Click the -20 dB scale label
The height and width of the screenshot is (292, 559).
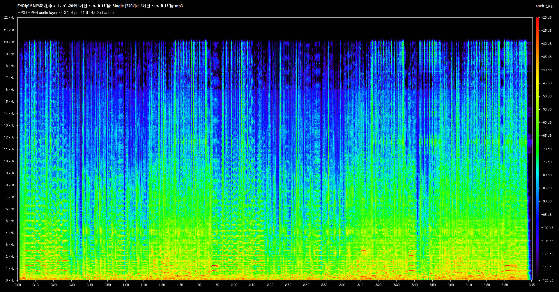click(546, 17)
